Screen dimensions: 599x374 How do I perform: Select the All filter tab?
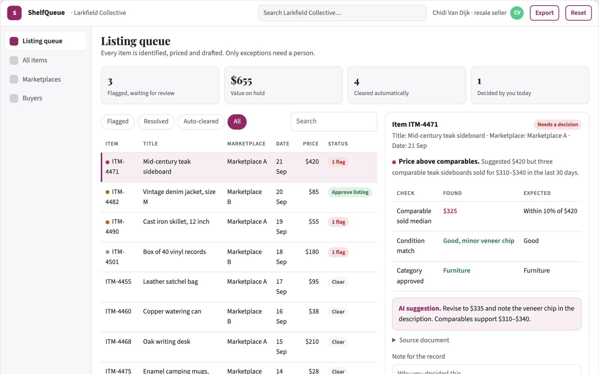(x=237, y=122)
